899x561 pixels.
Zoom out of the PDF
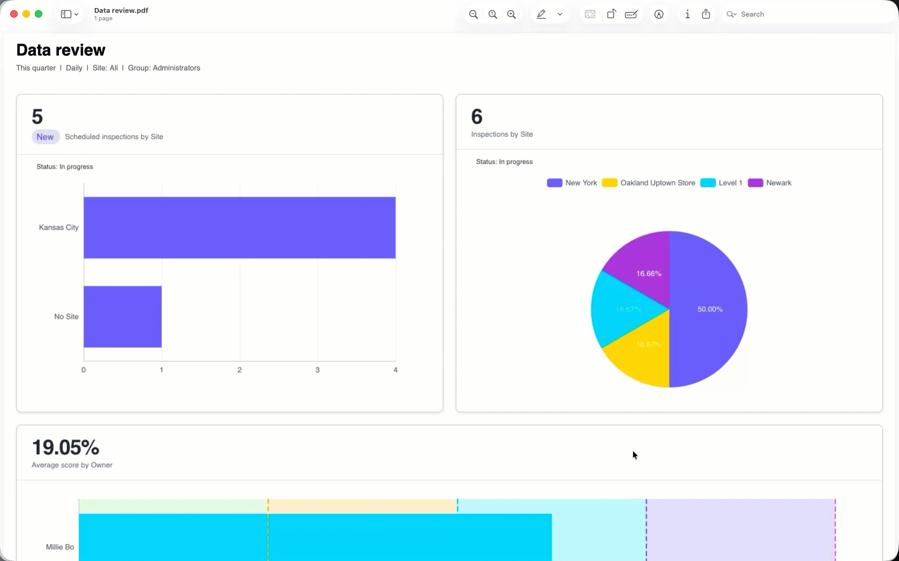[x=474, y=14]
